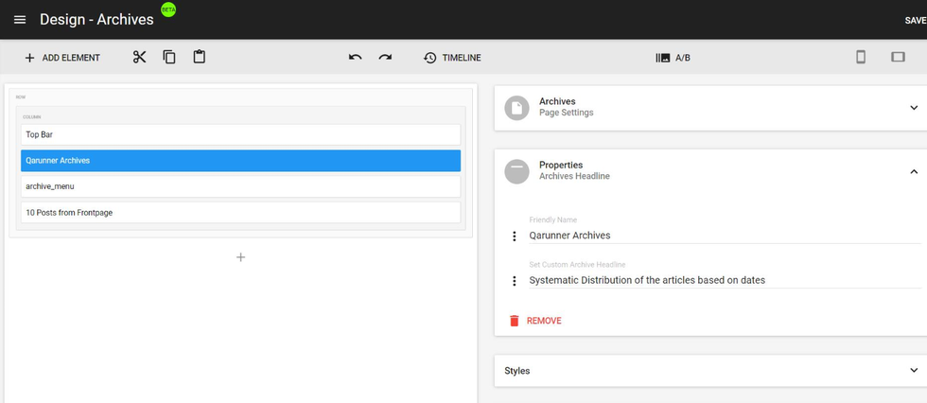Select the archive_menu element

click(x=240, y=186)
